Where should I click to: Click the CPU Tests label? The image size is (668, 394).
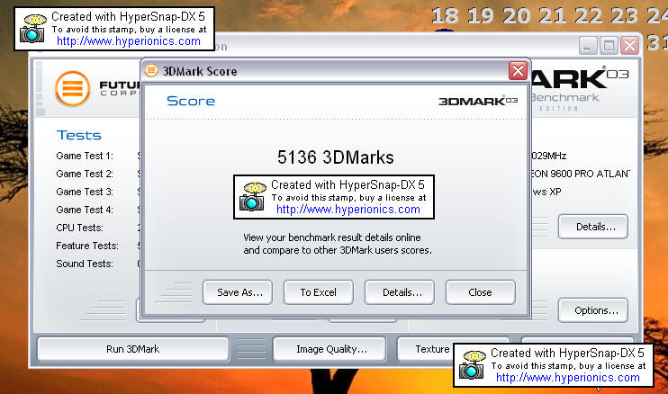coord(79,228)
